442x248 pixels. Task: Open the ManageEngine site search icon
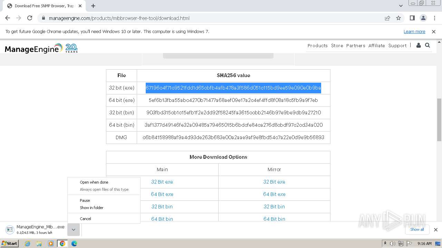point(427,45)
